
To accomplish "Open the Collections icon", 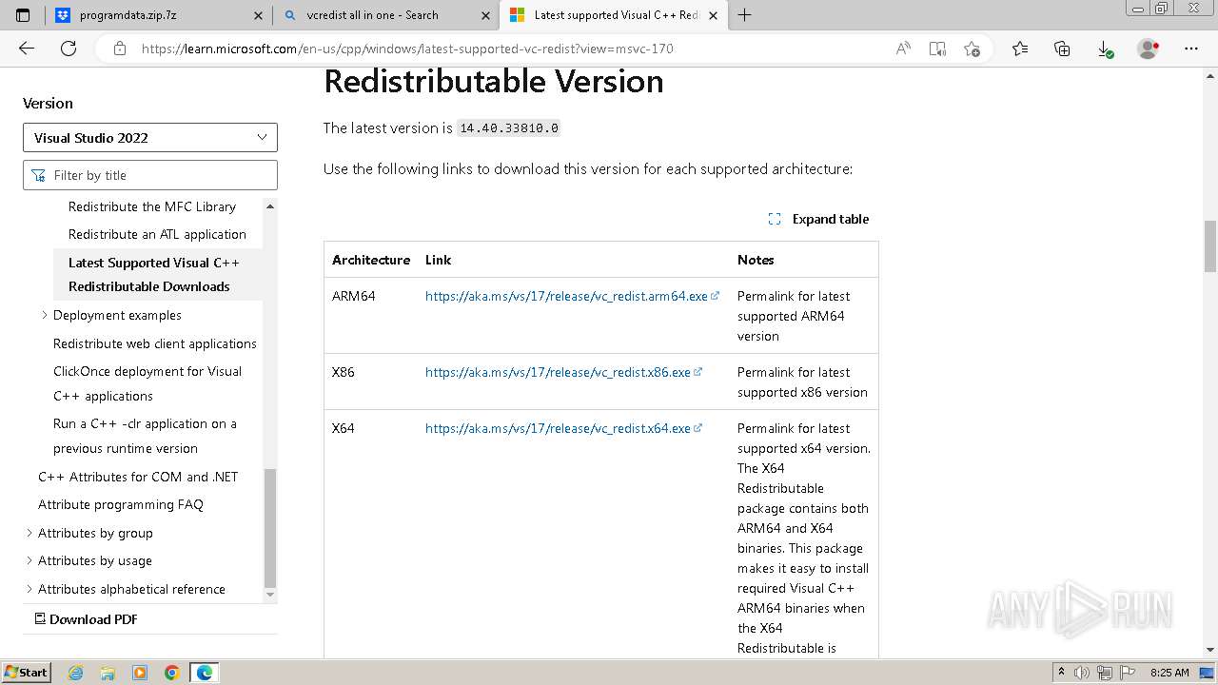I will coord(1062,49).
